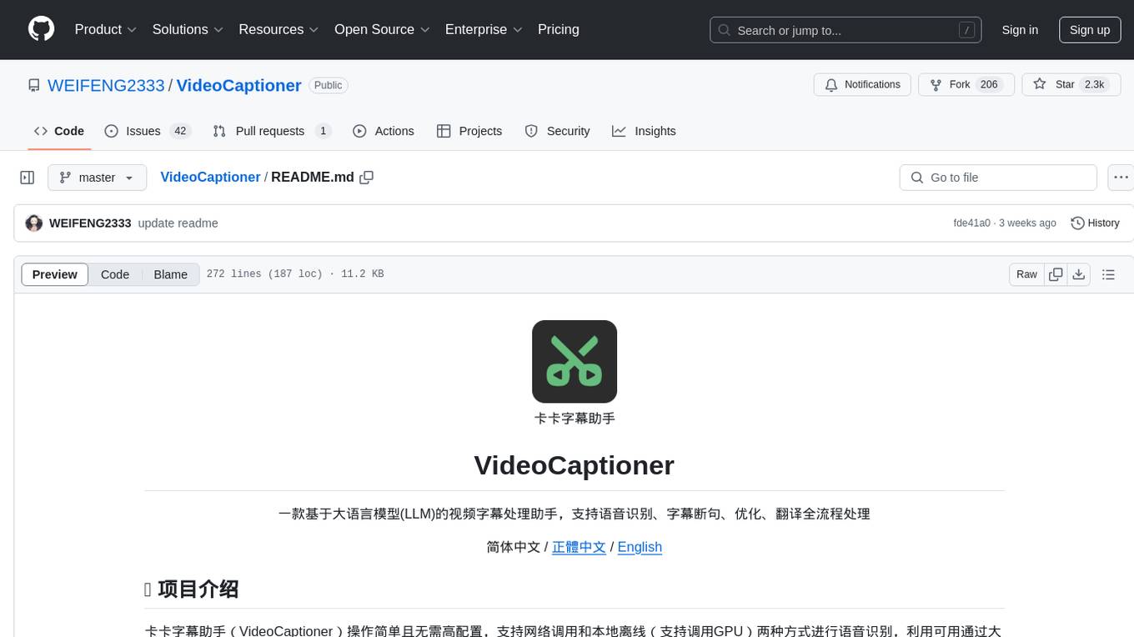This screenshot has width=1134, height=637.
Task: Select the Preview view mode
Action: coord(55,274)
